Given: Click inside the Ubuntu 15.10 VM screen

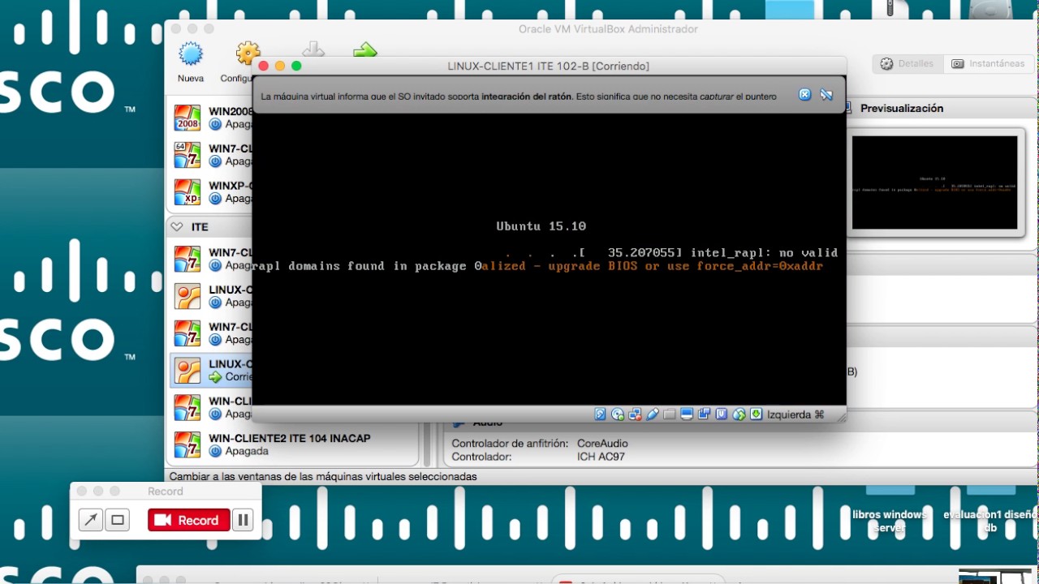Looking at the screenshot, I should pos(549,258).
